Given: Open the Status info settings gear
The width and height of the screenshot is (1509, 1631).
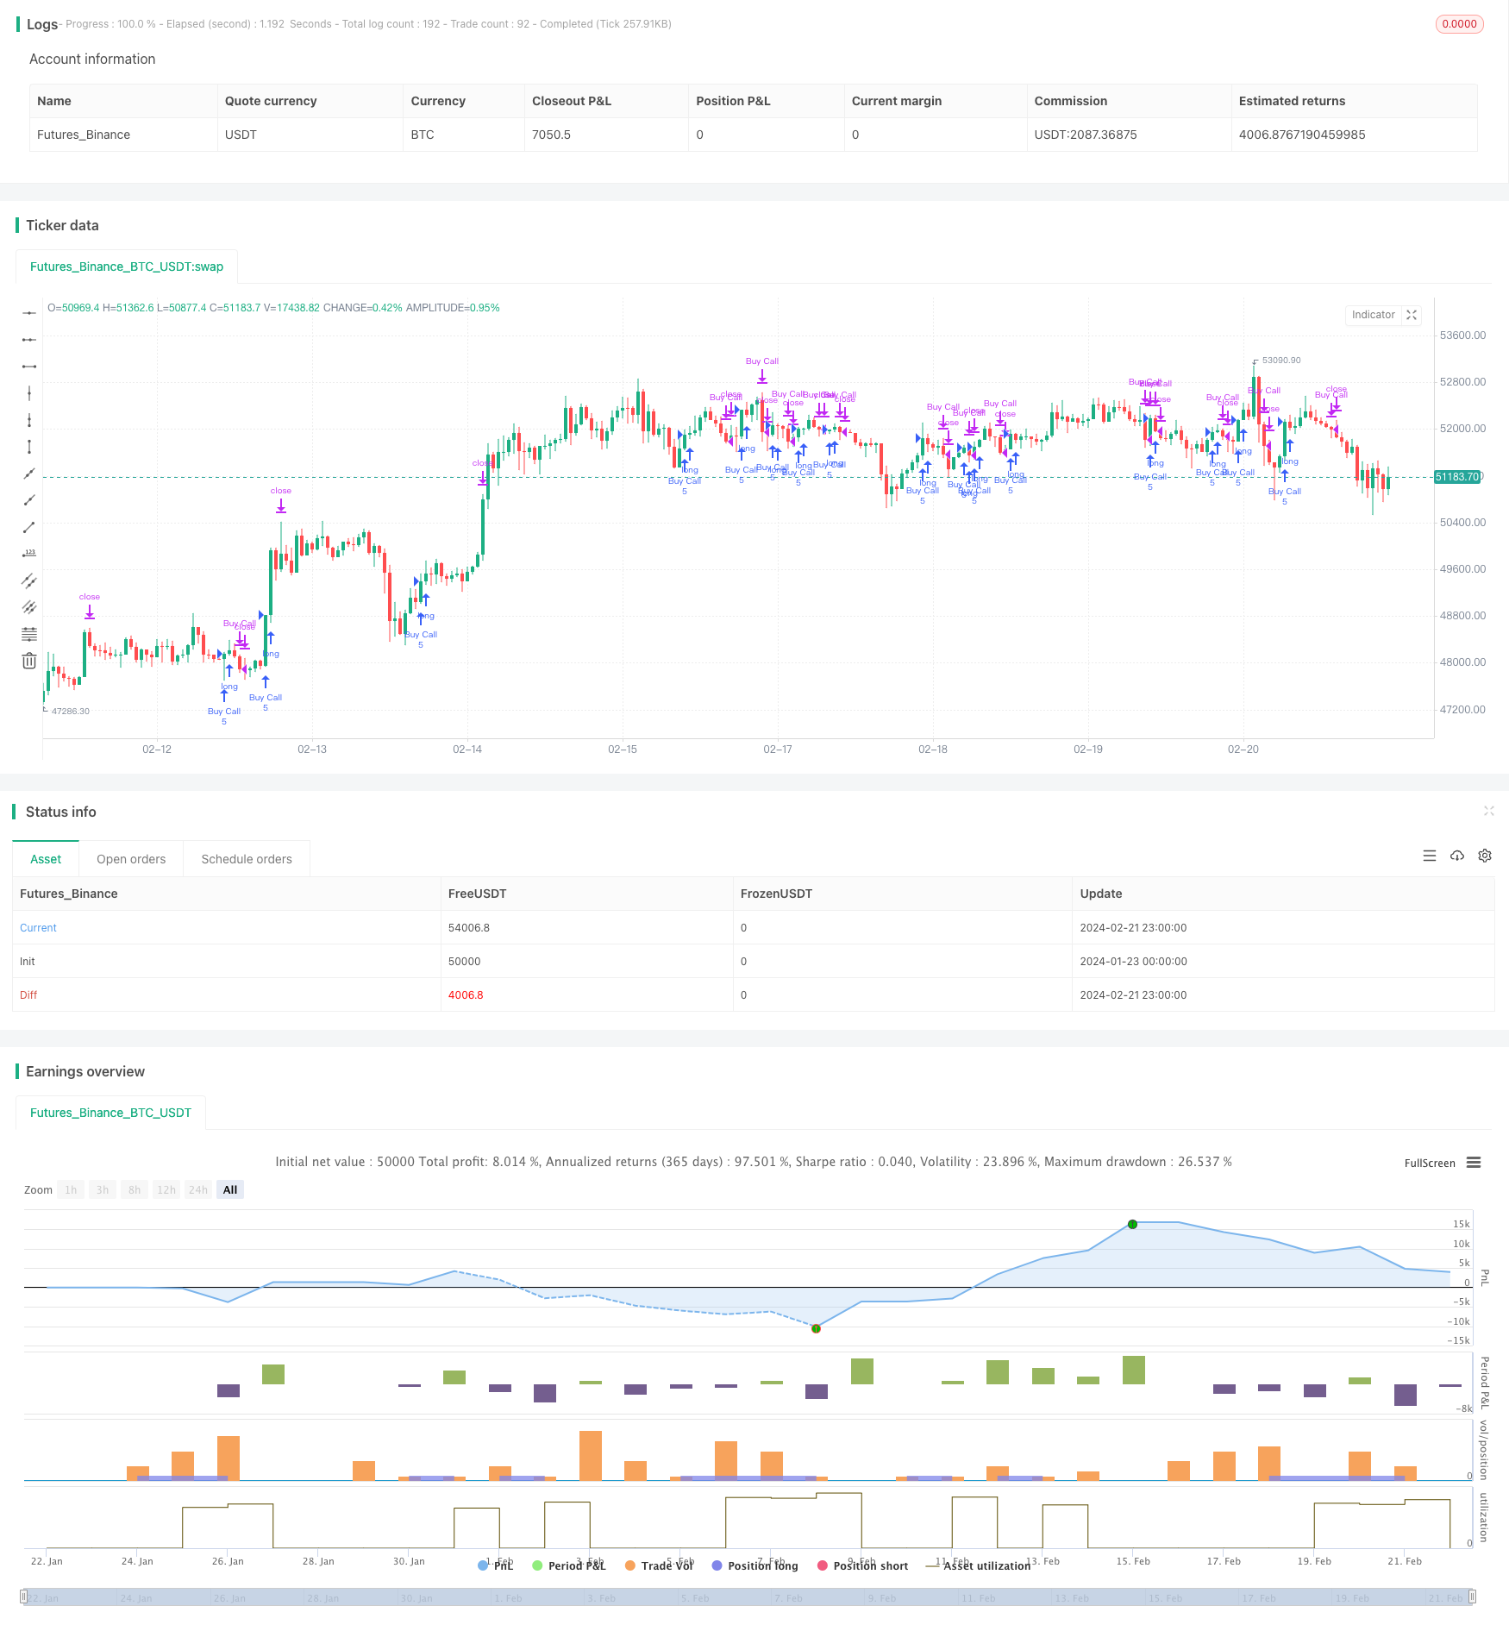Looking at the screenshot, I should [1485, 856].
